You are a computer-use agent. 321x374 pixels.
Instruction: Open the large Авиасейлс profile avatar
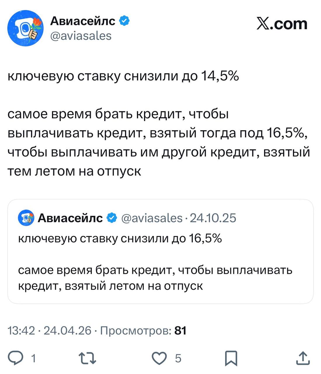25,28
